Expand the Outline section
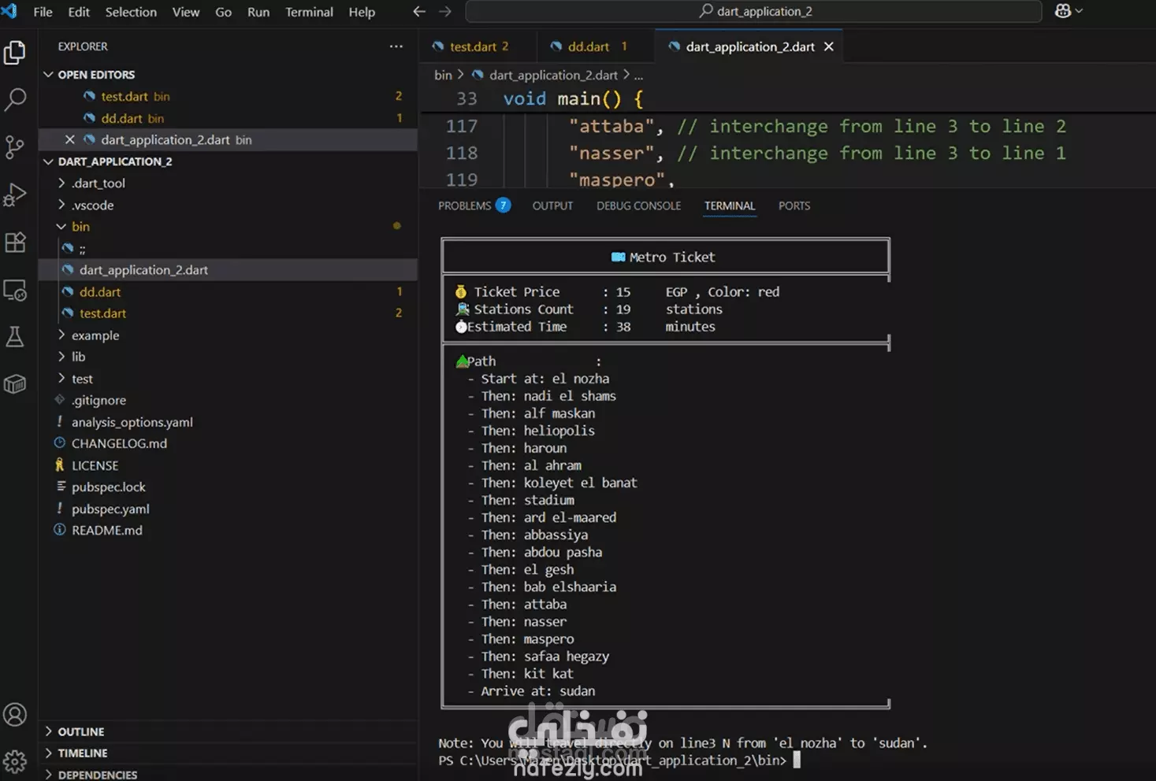 pos(228,731)
